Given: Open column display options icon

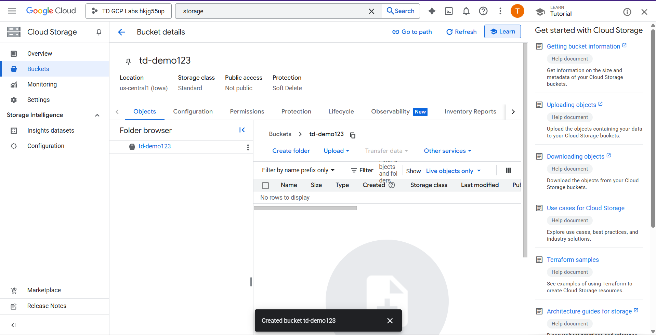Looking at the screenshot, I should point(508,171).
